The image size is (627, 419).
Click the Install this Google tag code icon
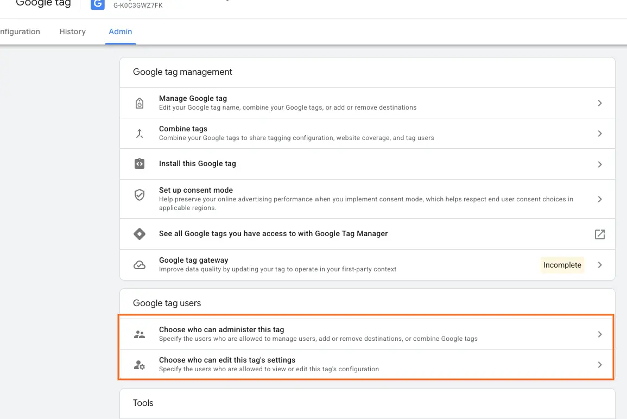click(139, 163)
